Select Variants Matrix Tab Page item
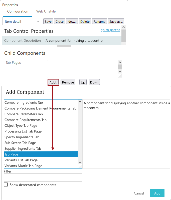This screenshot has height=200, width=171. point(23,166)
